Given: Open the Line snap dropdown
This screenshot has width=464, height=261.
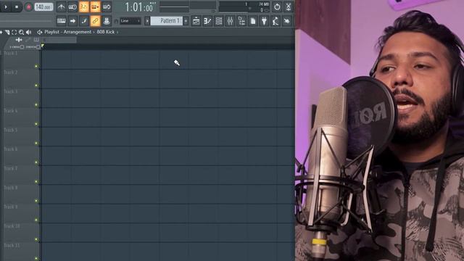Looking at the screenshot, I should [130, 21].
